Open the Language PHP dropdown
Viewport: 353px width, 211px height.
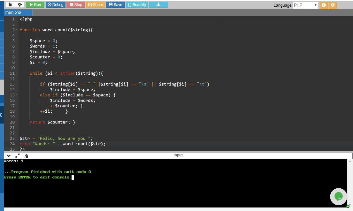[305, 5]
